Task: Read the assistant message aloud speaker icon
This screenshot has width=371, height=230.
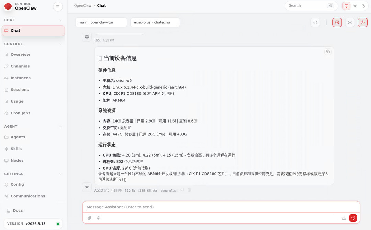Action: pyautogui.click(x=182, y=190)
